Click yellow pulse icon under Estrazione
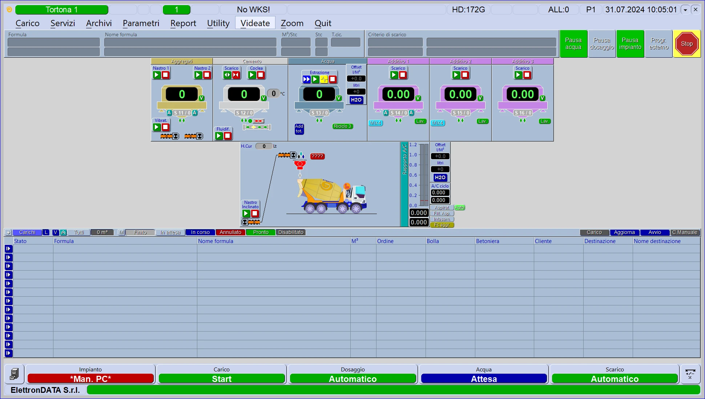This screenshot has height=399, width=705. point(324,79)
